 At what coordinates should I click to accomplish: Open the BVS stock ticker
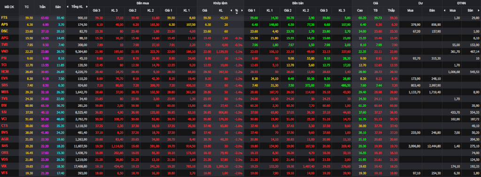[x=4, y=132]
